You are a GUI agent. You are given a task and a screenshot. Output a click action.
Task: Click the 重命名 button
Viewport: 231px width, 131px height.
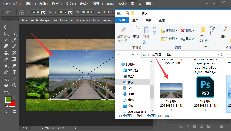tap(188, 39)
